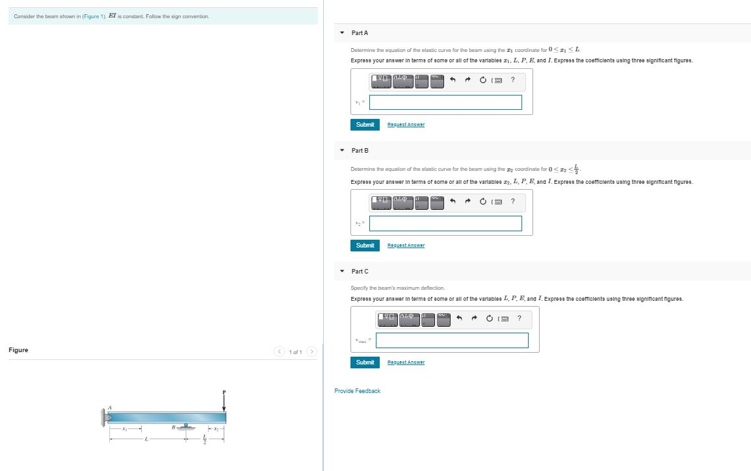Image resolution: width=751 pixels, height=471 pixels.
Task: Click the 'Part B' heading text
Action: (360, 150)
